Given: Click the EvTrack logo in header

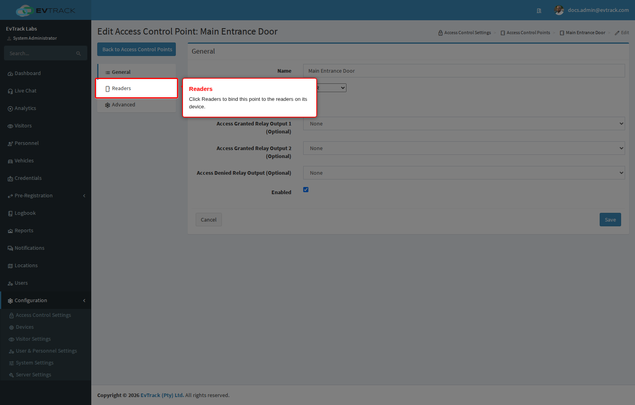Looking at the screenshot, I should tap(46, 10).
